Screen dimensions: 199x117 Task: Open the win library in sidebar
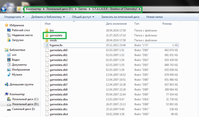click(x=14, y=55)
